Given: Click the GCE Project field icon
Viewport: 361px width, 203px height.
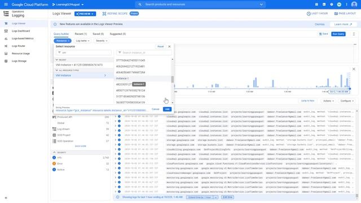Looking at the screenshot, I should (54, 135).
